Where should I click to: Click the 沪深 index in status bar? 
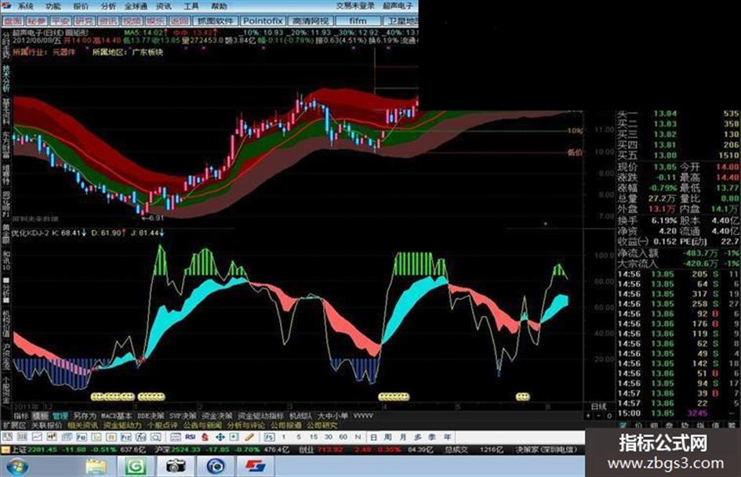pyautogui.click(x=162, y=450)
